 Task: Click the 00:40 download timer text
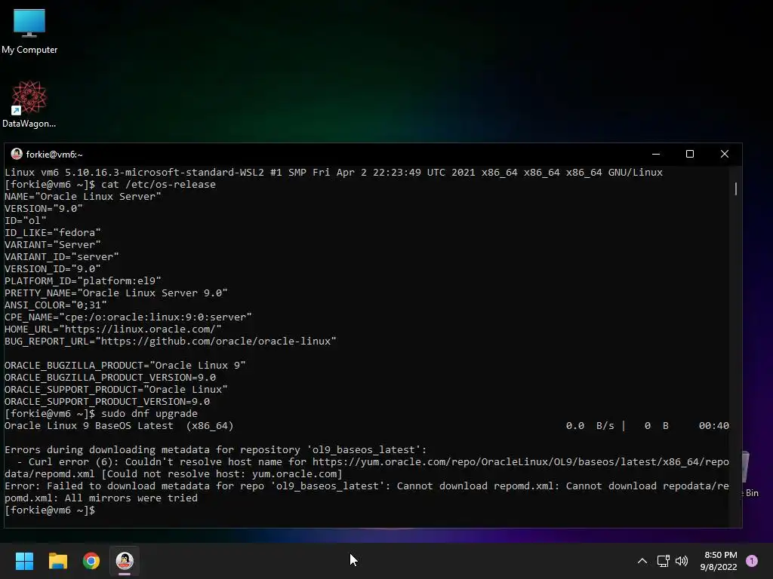pos(713,426)
